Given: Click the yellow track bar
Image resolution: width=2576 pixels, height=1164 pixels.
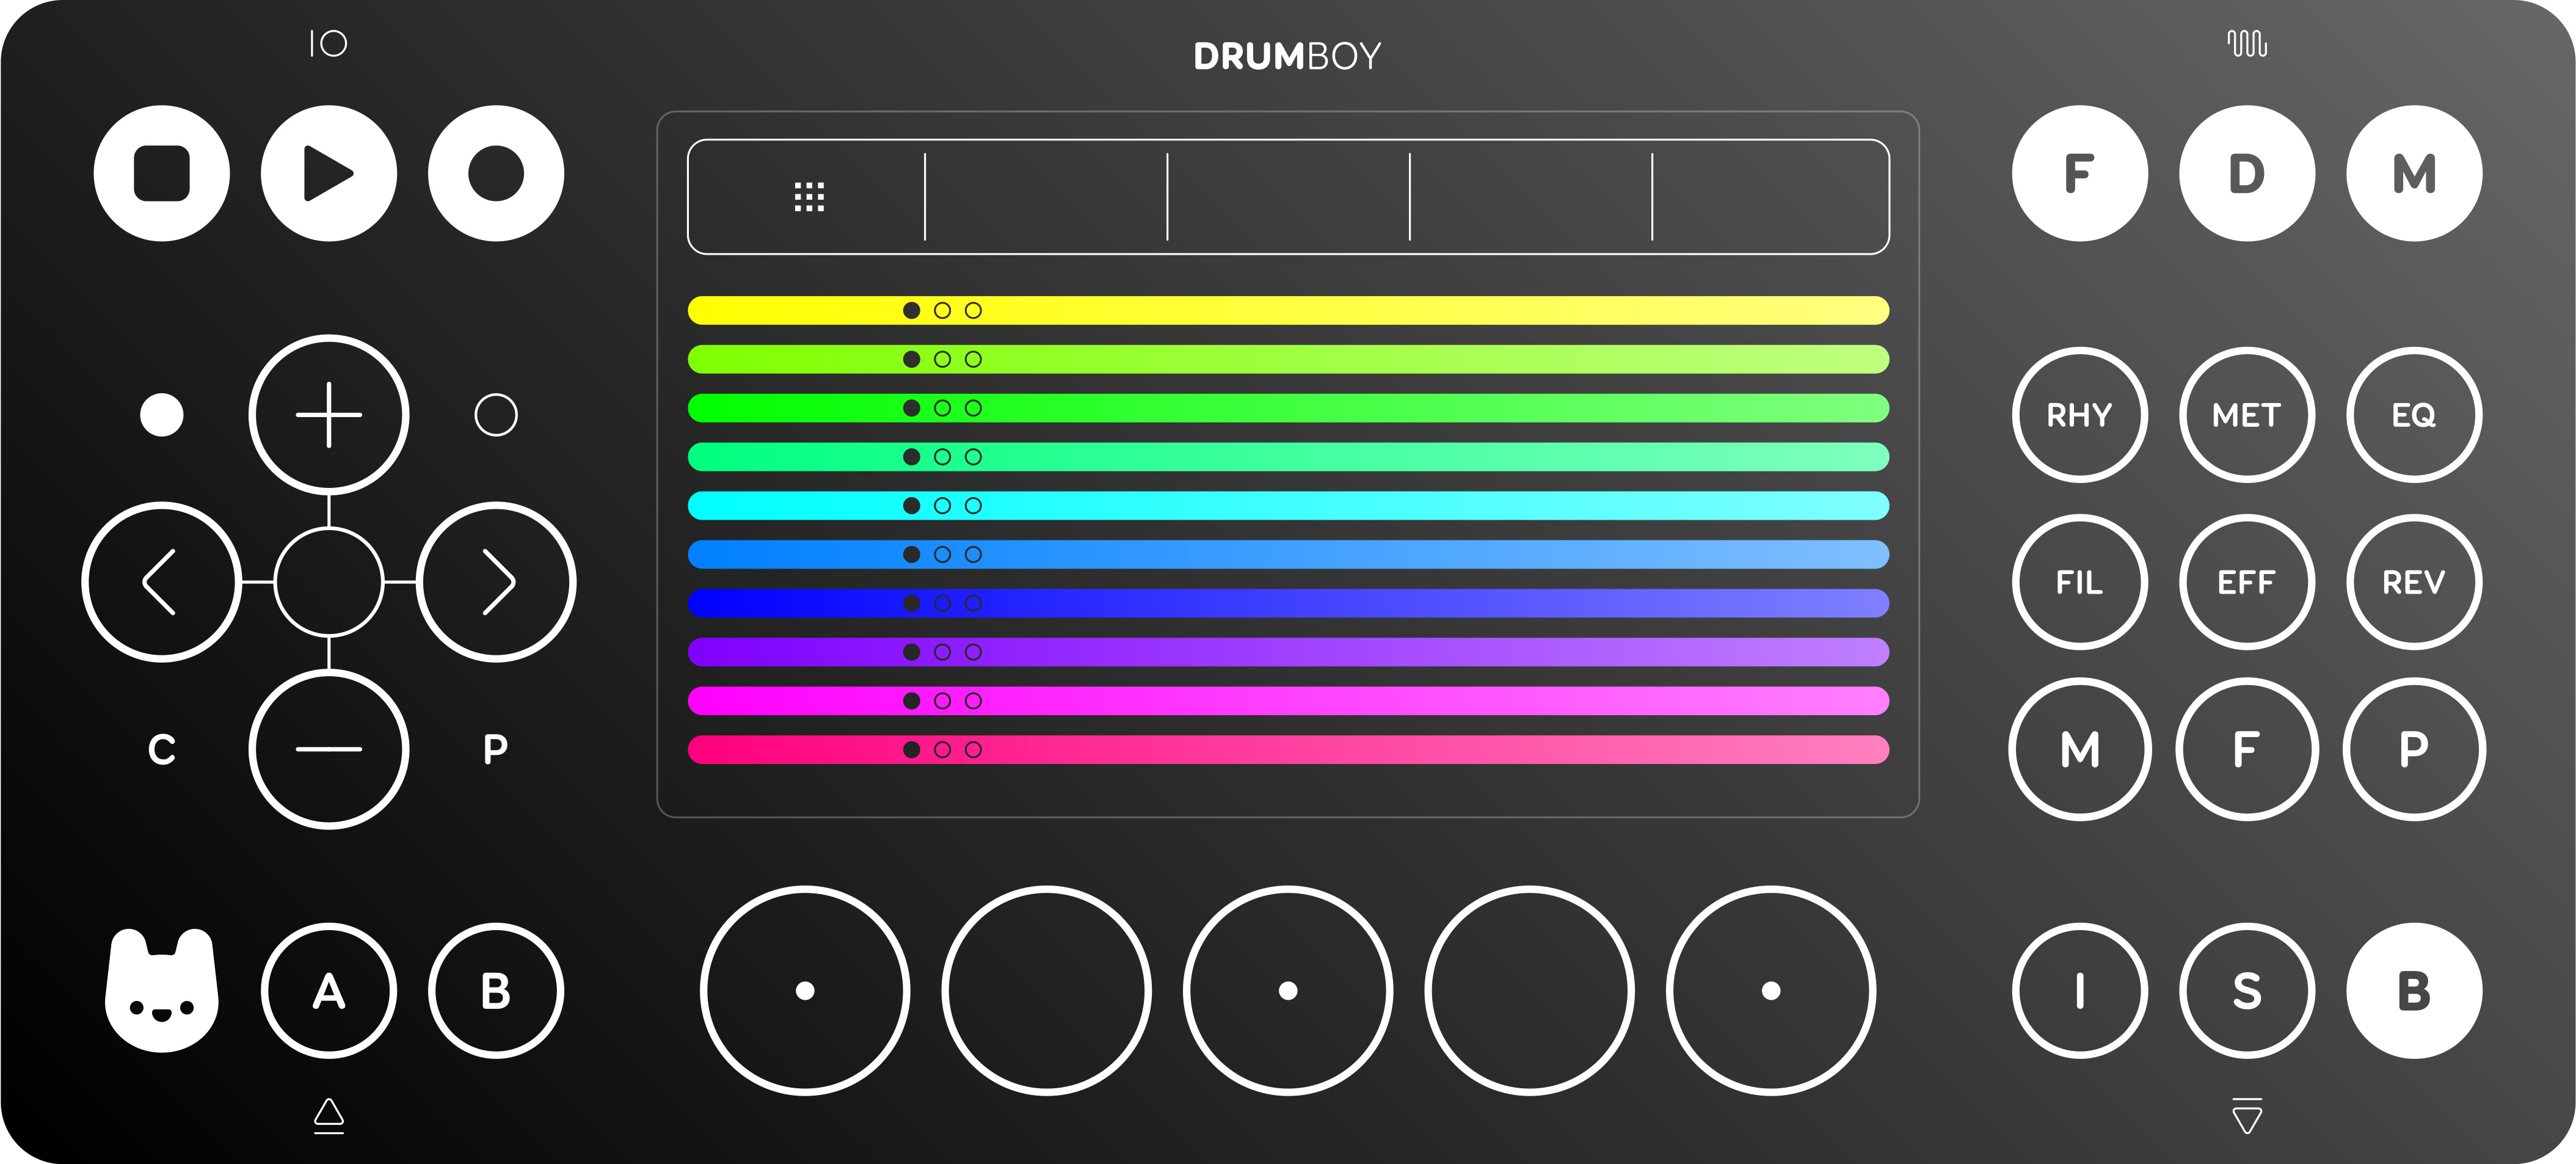Looking at the screenshot, I should 1288,310.
